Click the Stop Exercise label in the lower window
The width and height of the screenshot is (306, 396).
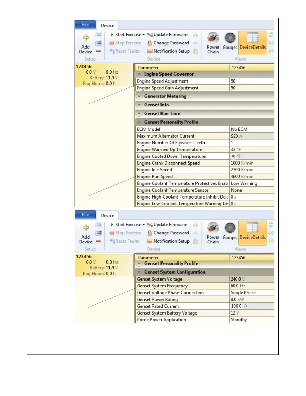coord(128,233)
